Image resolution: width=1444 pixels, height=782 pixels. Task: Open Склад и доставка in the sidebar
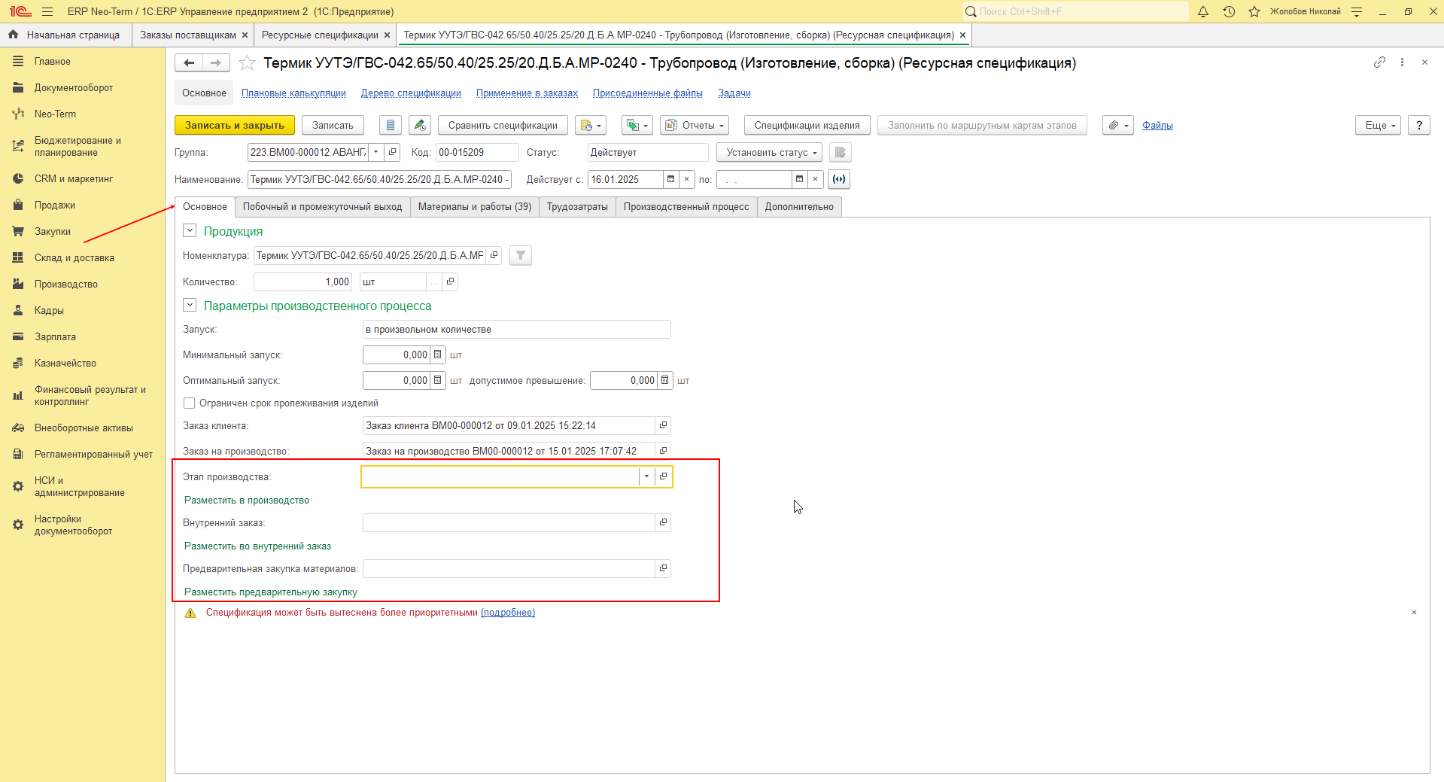point(74,258)
